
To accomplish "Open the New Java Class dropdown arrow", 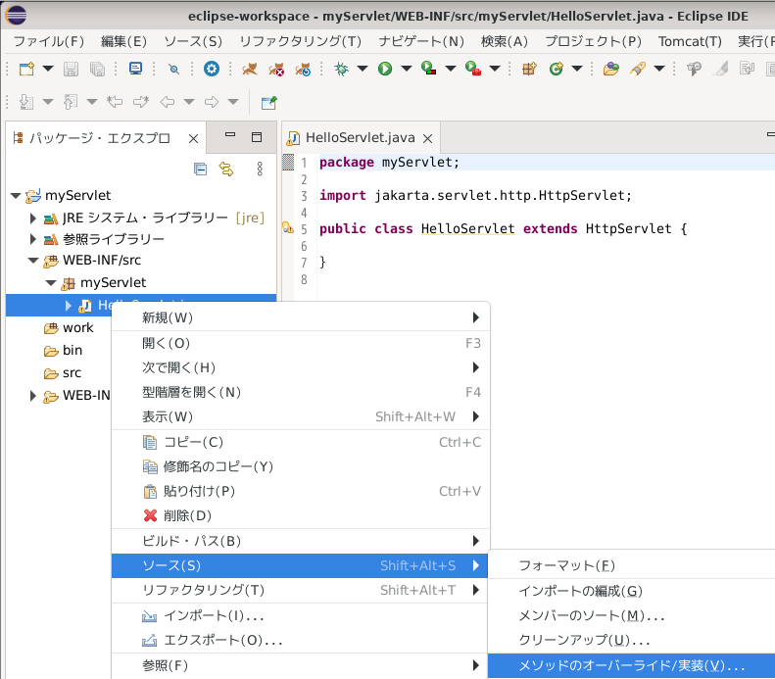I will pos(577,69).
